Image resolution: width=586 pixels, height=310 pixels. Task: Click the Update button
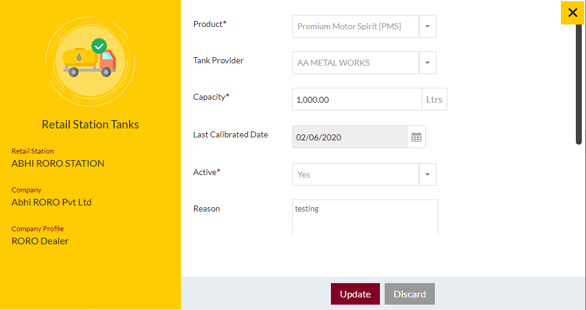tap(355, 294)
